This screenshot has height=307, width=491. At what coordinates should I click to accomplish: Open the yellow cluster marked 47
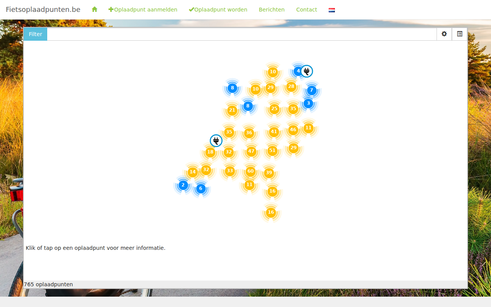(x=251, y=151)
